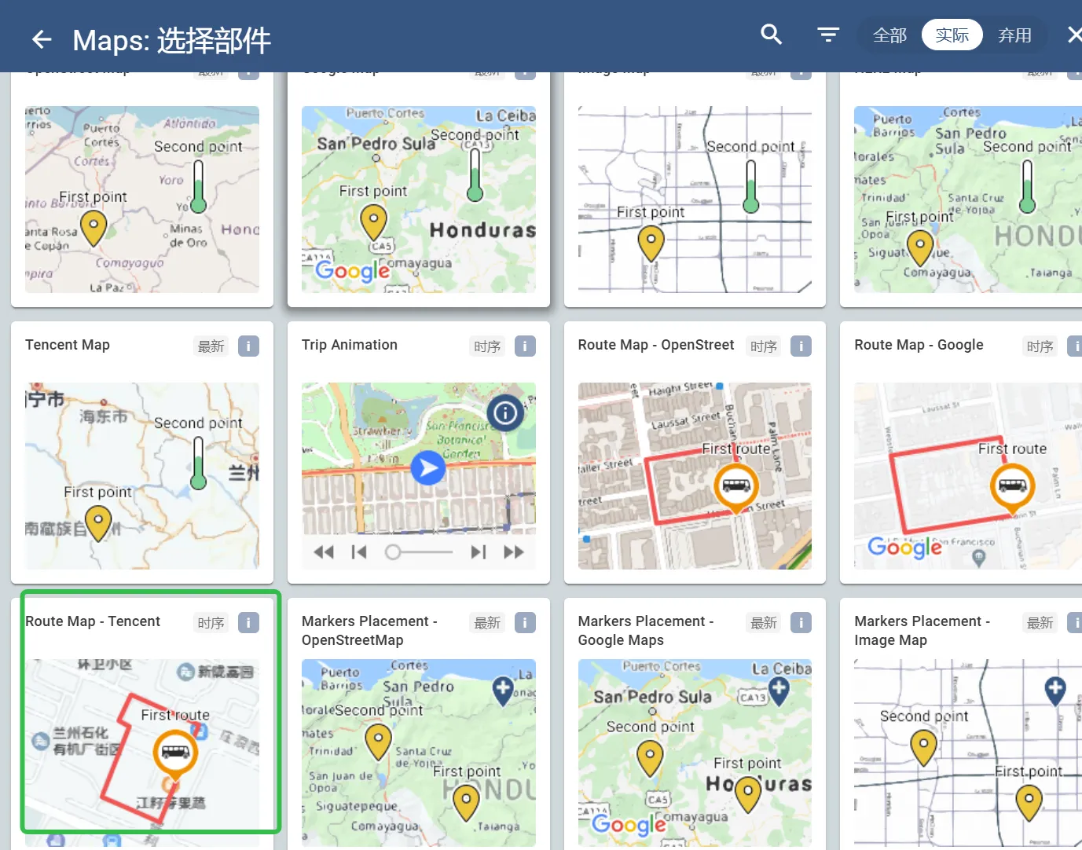Screen dimensions: 1082x850
Task: Select the street-grid image map thumbnail in top row
Action: [695, 200]
